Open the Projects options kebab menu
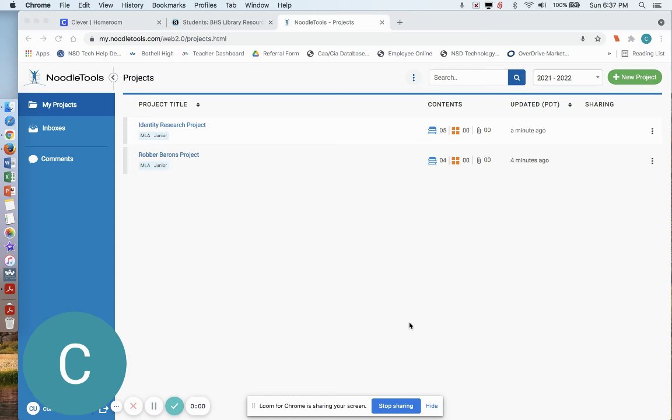This screenshot has height=420, width=672. pos(414,78)
